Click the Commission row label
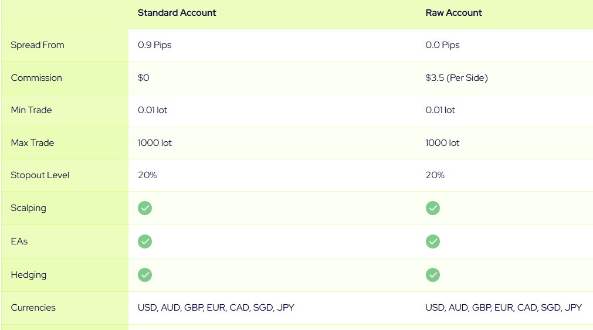593x330 pixels. click(x=36, y=78)
